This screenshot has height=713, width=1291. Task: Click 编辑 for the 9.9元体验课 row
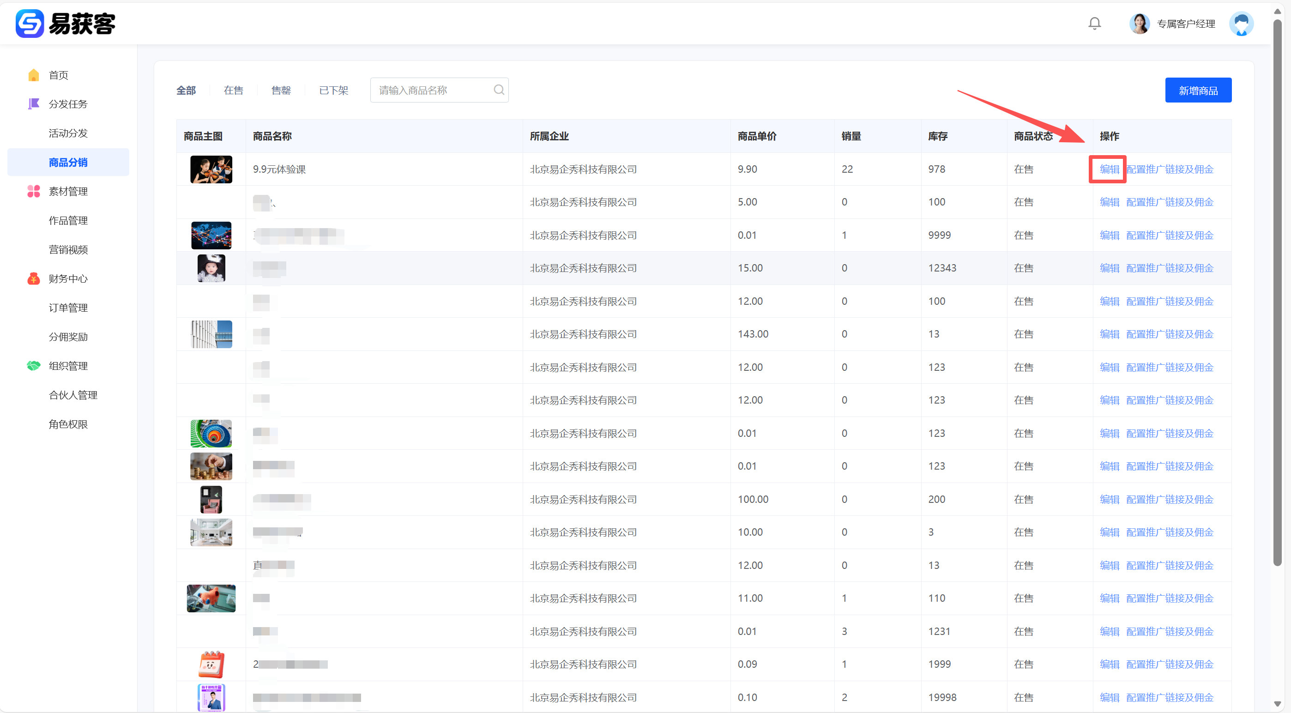click(1109, 169)
